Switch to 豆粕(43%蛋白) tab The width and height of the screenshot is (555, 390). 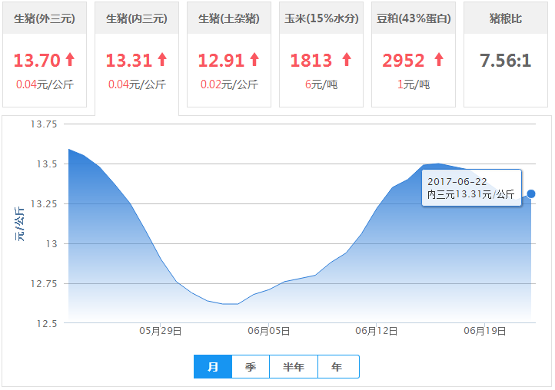tap(414, 18)
